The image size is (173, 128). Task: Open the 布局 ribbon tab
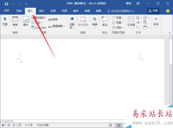pyautogui.click(x=53, y=11)
